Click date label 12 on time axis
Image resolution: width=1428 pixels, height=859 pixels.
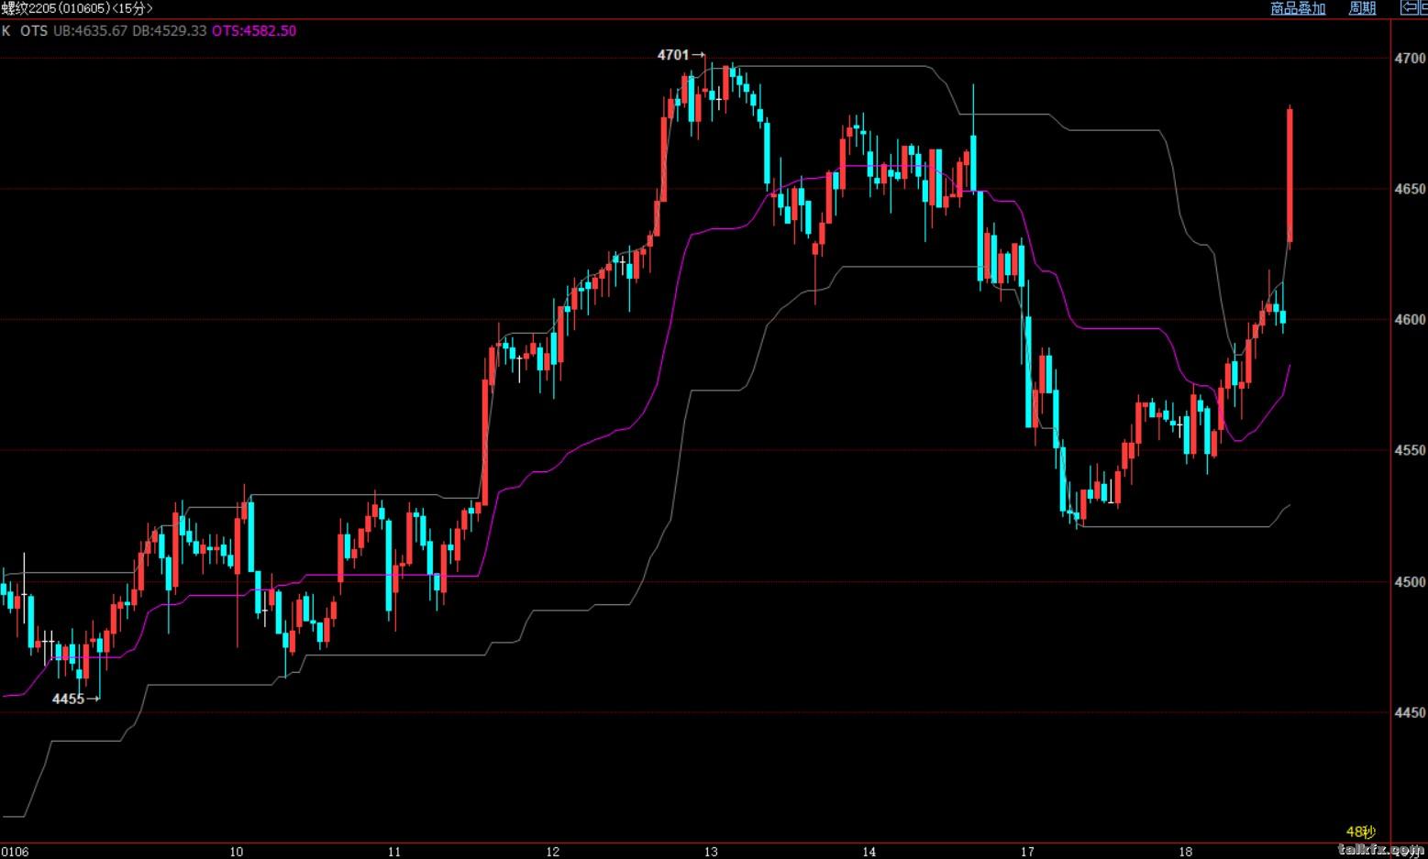(552, 852)
